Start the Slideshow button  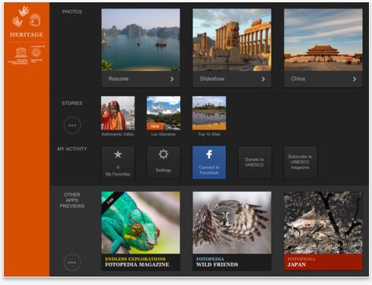point(232,79)
